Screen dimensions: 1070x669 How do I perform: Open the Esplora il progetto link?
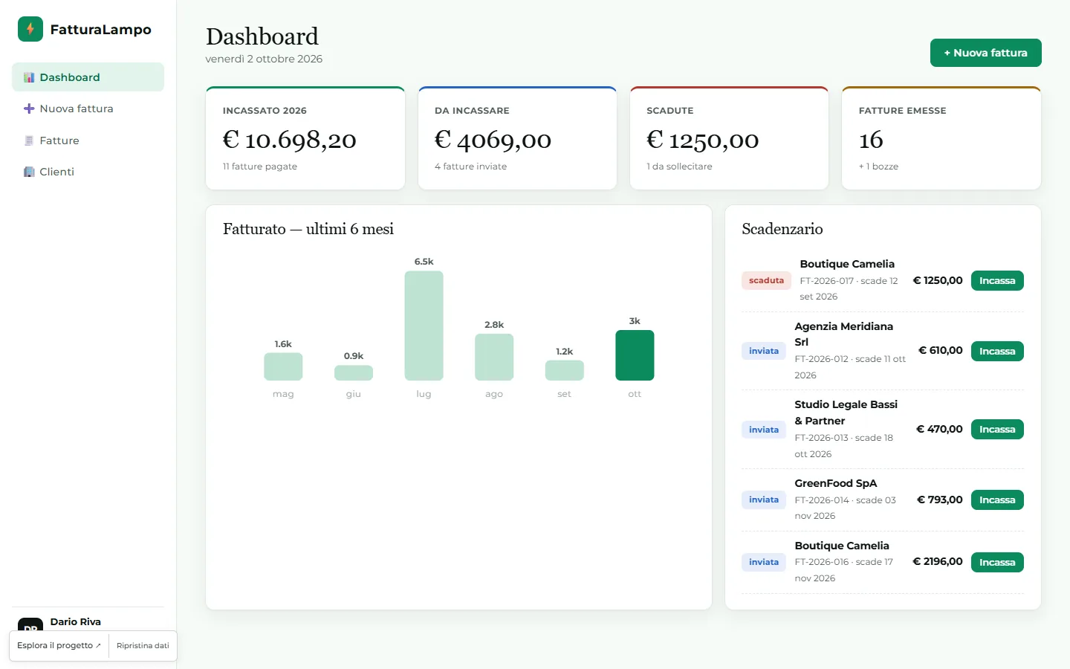point(59,645)
